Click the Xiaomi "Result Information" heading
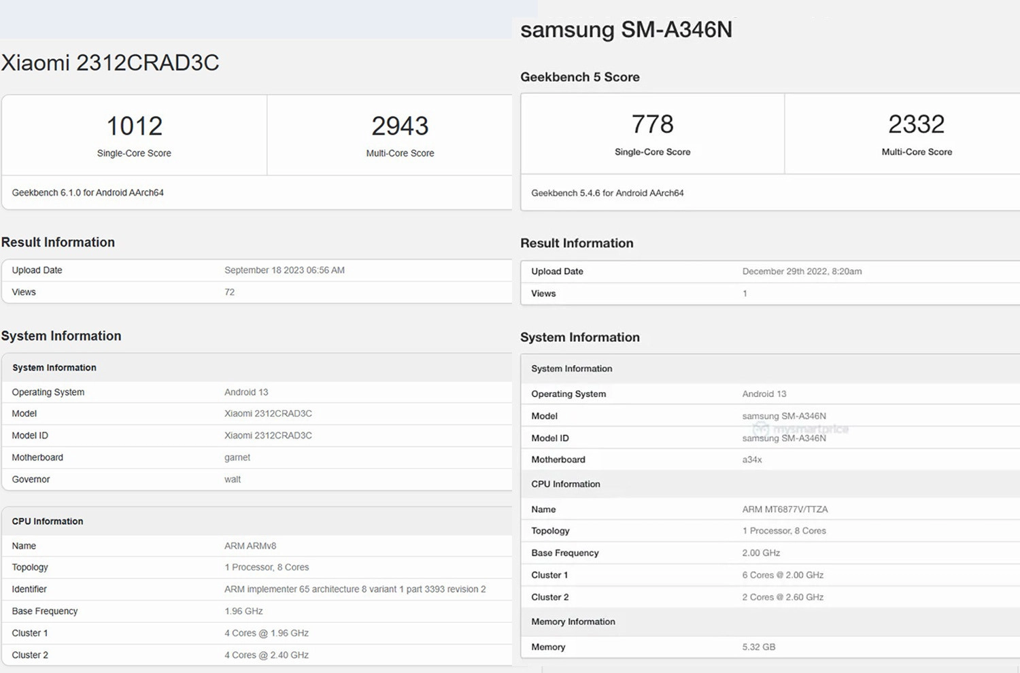The image size is (1020, 673). pos(58,242)
